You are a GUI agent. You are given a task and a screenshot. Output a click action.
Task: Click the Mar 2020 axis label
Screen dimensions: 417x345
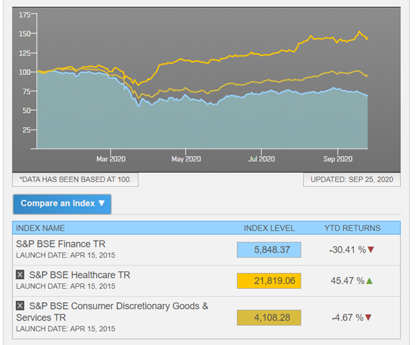coord(111,159)
